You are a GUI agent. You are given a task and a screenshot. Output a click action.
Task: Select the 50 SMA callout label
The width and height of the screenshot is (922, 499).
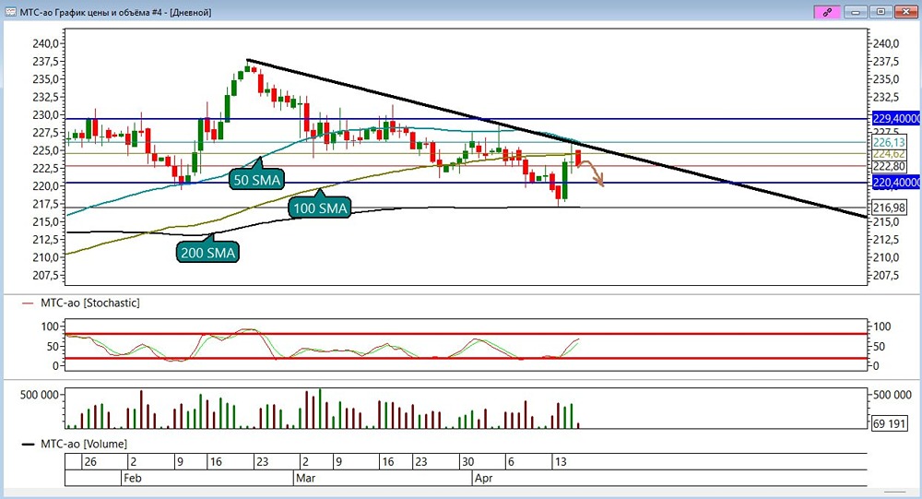click(x=257, y=180)
